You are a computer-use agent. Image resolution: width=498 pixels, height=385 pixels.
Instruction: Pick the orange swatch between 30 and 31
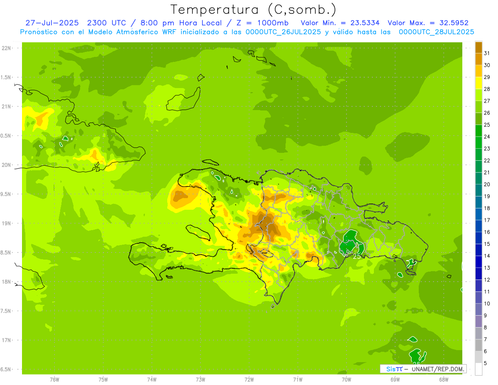pyautogui.click(x=478, y=59)
